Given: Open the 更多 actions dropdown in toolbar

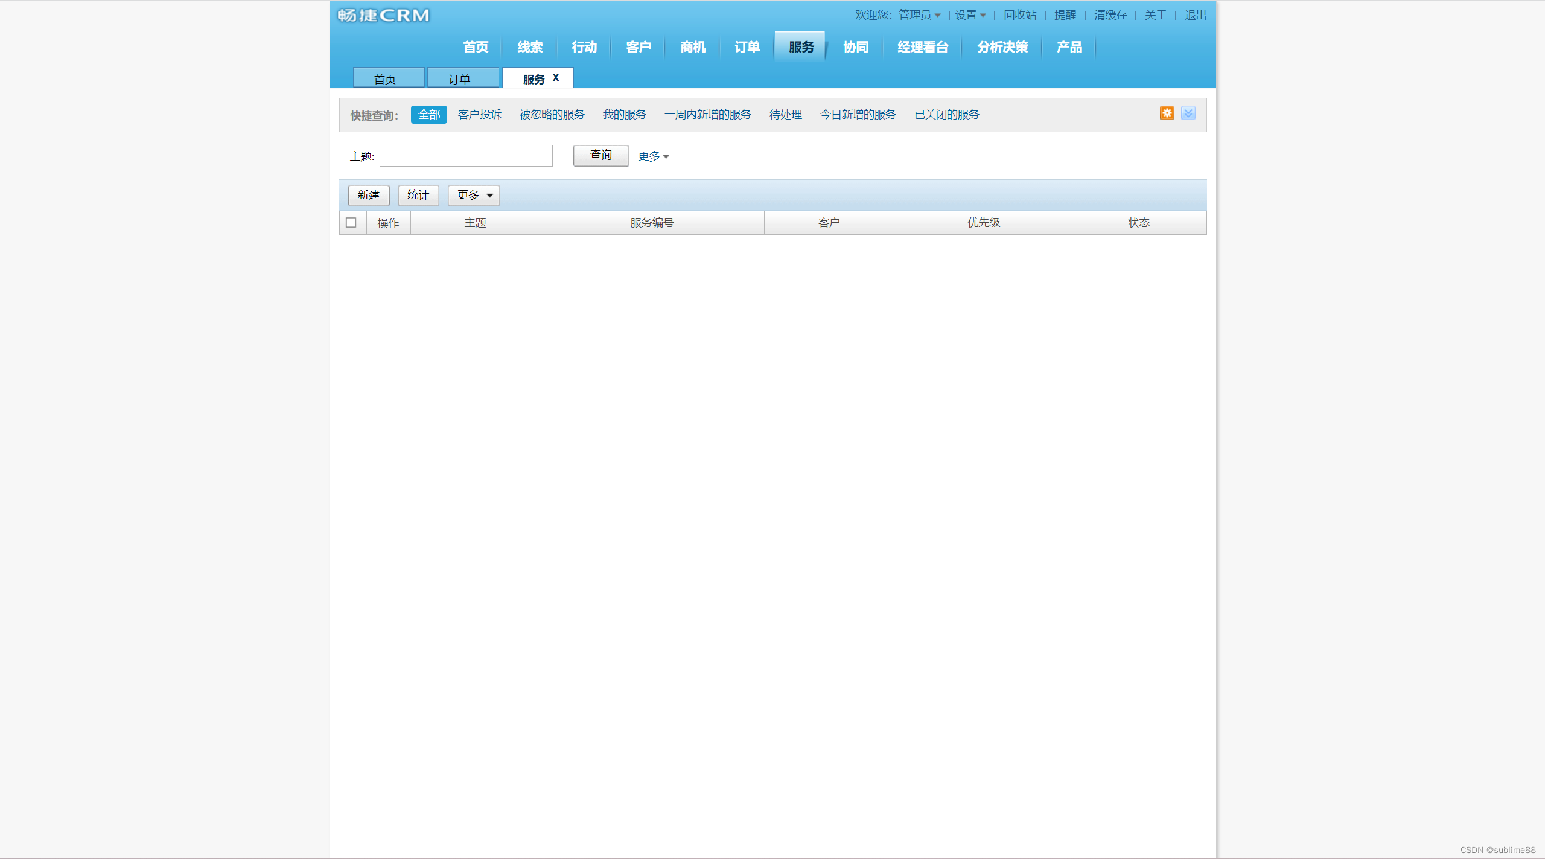Looking at the screenshot, I should click(x=474, y=195).
